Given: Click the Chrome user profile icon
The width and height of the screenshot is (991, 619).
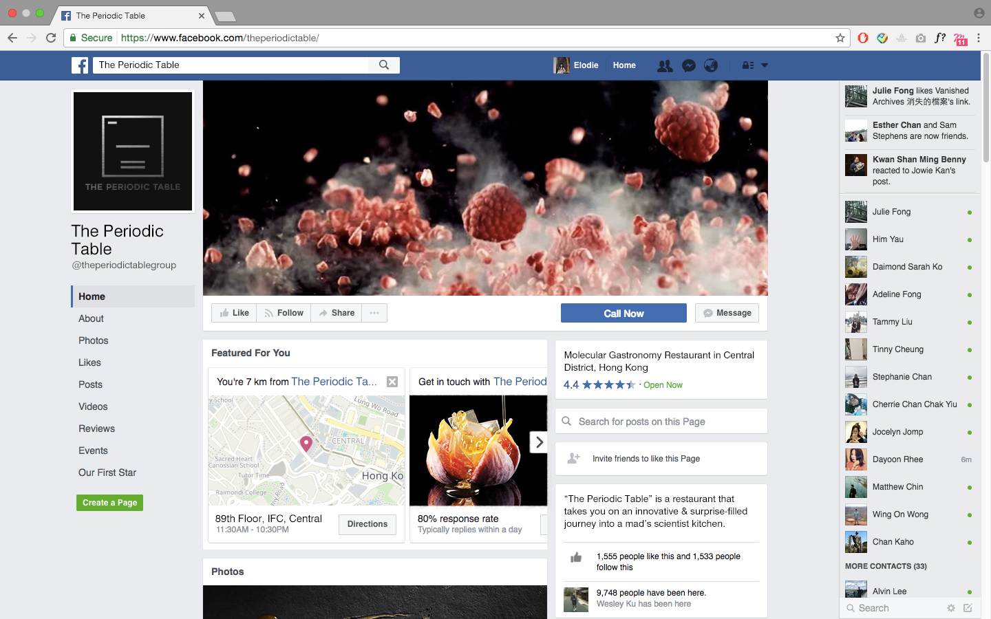Looking at the screenshot, I should (979, 13).
